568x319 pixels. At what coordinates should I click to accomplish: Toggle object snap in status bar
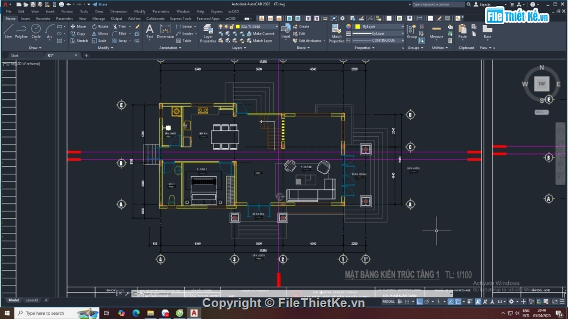click(458, 302)
